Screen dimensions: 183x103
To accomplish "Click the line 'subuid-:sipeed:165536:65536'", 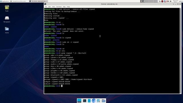I will pyautogui.click(x=57, y=84).
